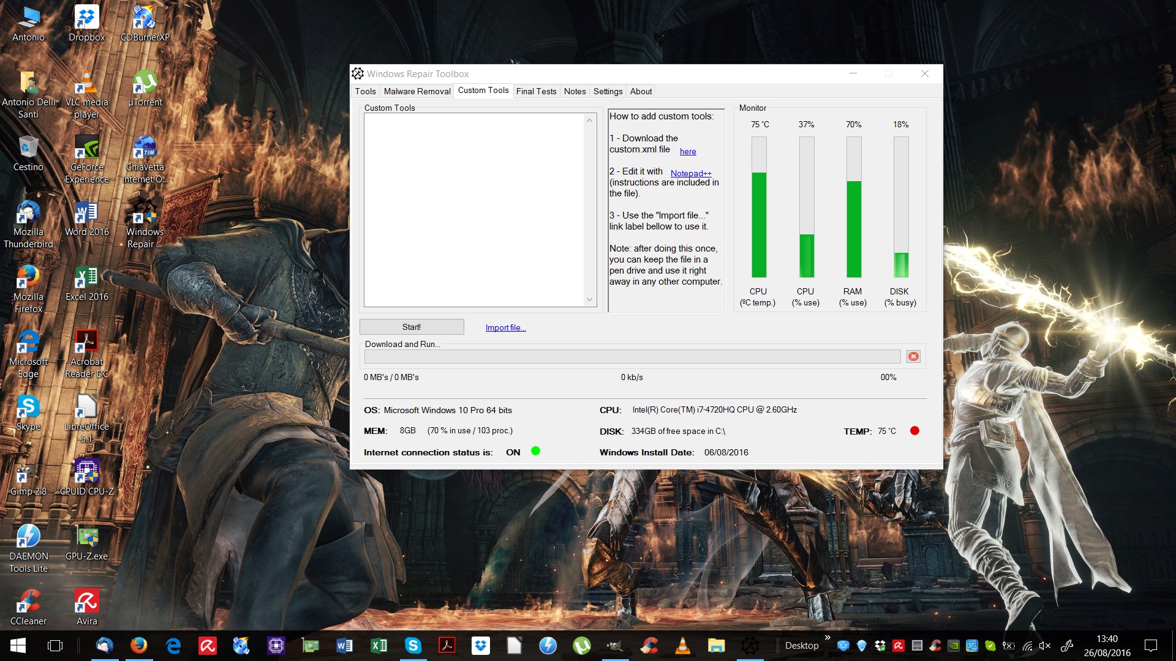The image size is (1176, 661).
Task: Switch to the Tools tab
Action: [365, 91]
